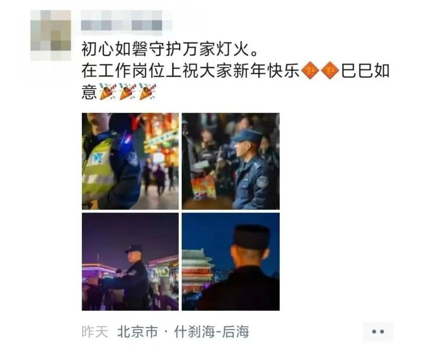This screenshot has width=425, height=346.
Task: View photo of officer's back facing tower
Action: point(231,262)
